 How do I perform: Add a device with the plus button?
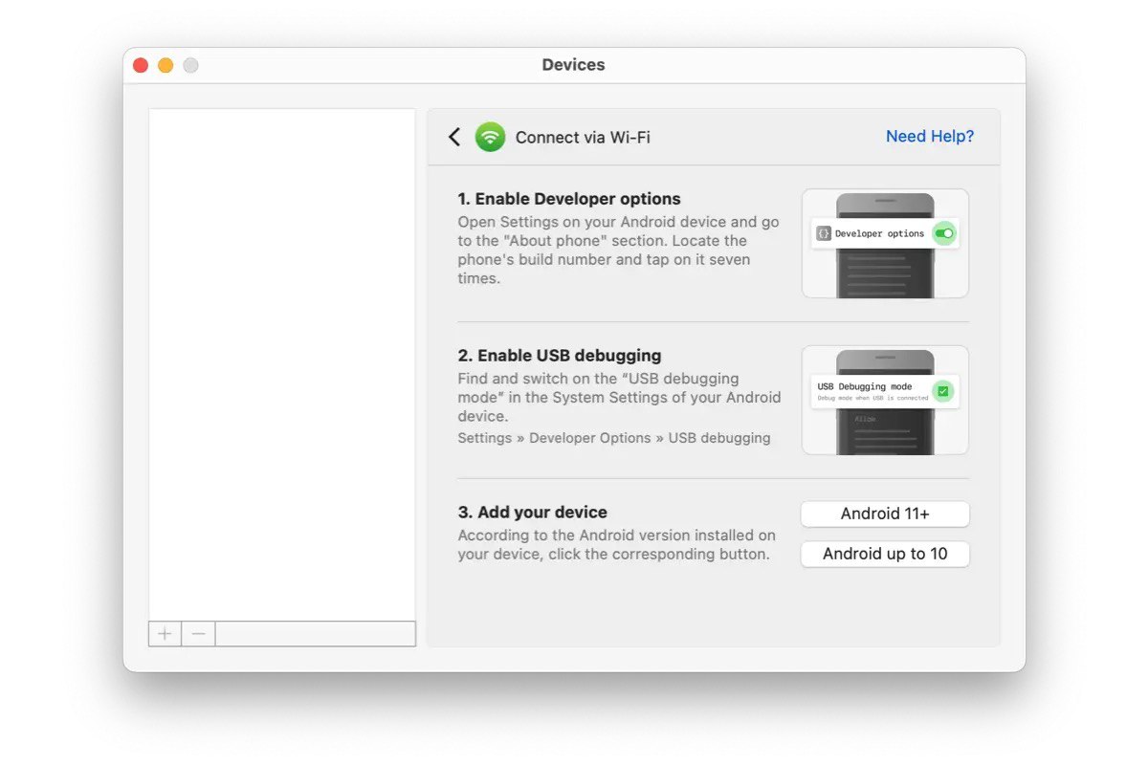tap(166, 634)
